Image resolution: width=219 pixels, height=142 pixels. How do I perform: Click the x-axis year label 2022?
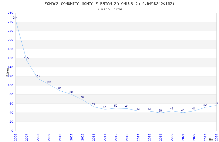point(194,137)
